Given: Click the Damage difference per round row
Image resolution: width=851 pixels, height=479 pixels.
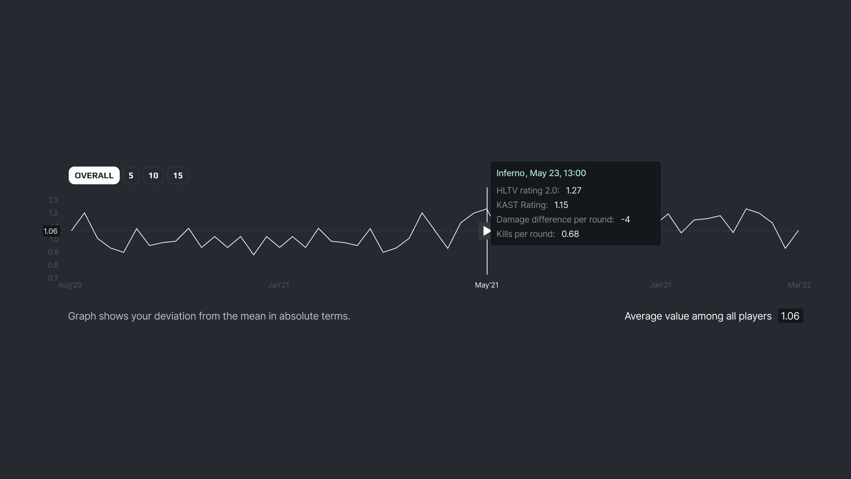Looking at the screenshot, I should tap(563, 220).
